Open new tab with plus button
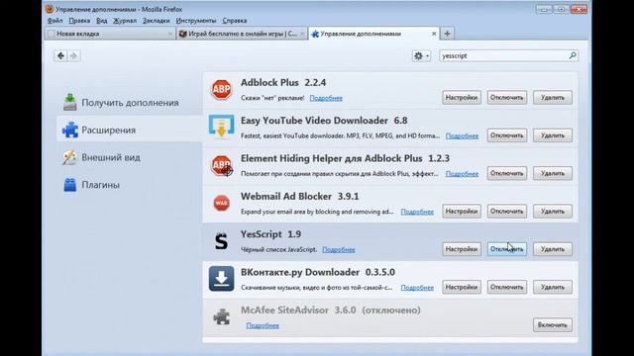This screenshot has width=634, height=356. coord(447,34)
